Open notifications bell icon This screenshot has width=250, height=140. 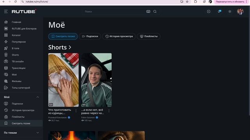point(219,11)
